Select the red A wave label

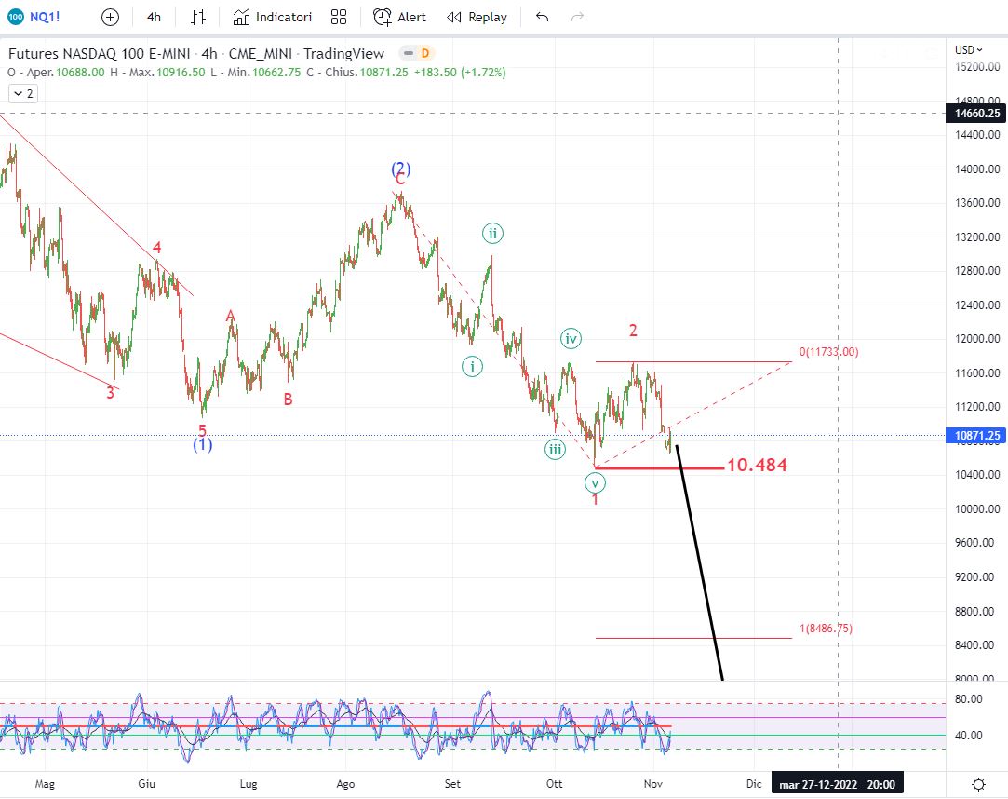(231, 316)
